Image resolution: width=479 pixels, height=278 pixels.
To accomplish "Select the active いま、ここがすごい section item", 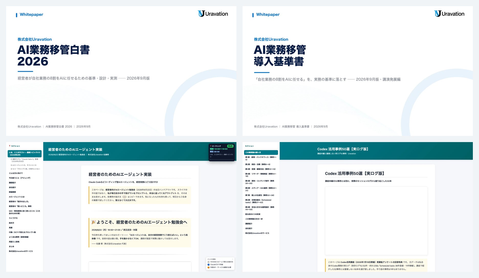I will pyautogui.click(x=25, y=154).
